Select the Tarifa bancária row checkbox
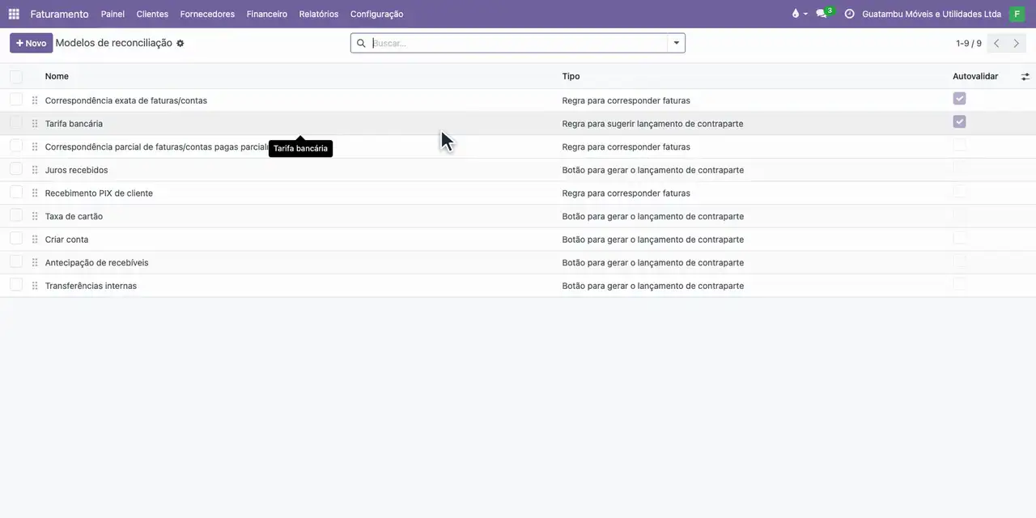The width and height of the screenshot is (1036, 518). coord(16,122)
